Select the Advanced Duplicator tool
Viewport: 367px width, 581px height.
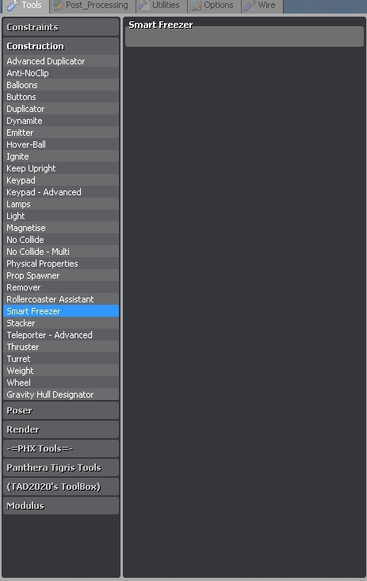tap(61, 61)
